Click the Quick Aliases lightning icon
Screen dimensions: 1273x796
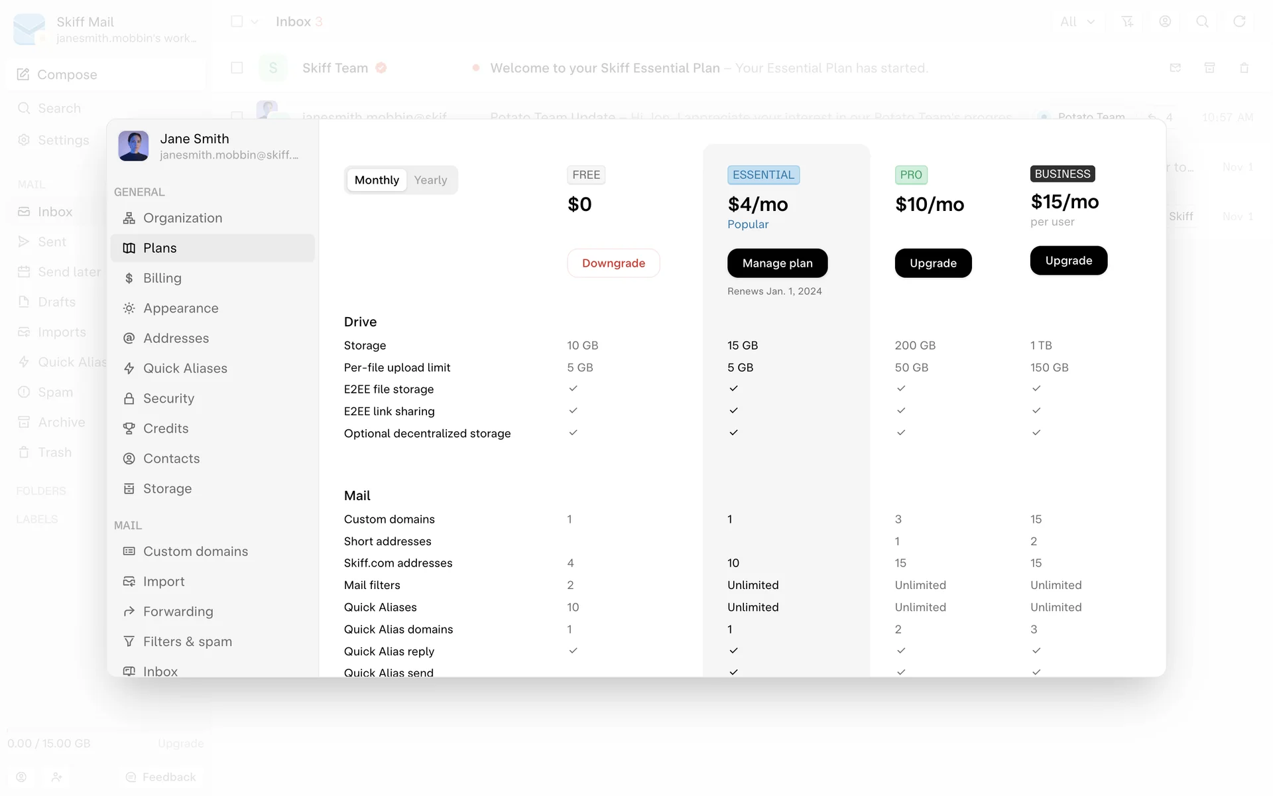pos(129,369)
